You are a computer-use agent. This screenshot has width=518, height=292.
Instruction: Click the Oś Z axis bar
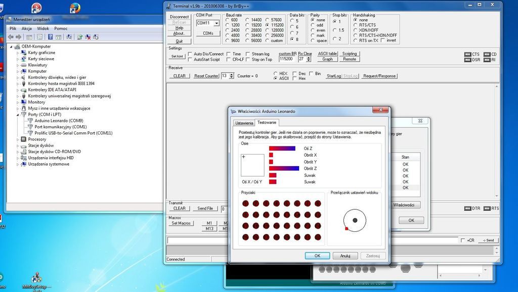point(282,149)
